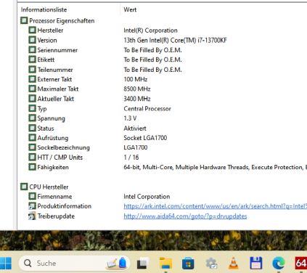Click the value starting 64-bit, Multi-Core
The height and width of the screenshot is (273, 307).
(215, 167)
